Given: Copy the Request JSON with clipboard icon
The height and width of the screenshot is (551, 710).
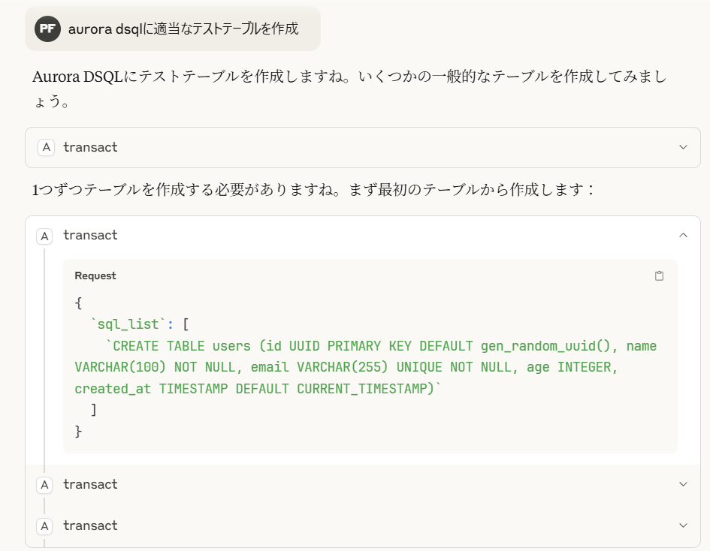Looking at the screenshot, I should click(x=659, y=275).
